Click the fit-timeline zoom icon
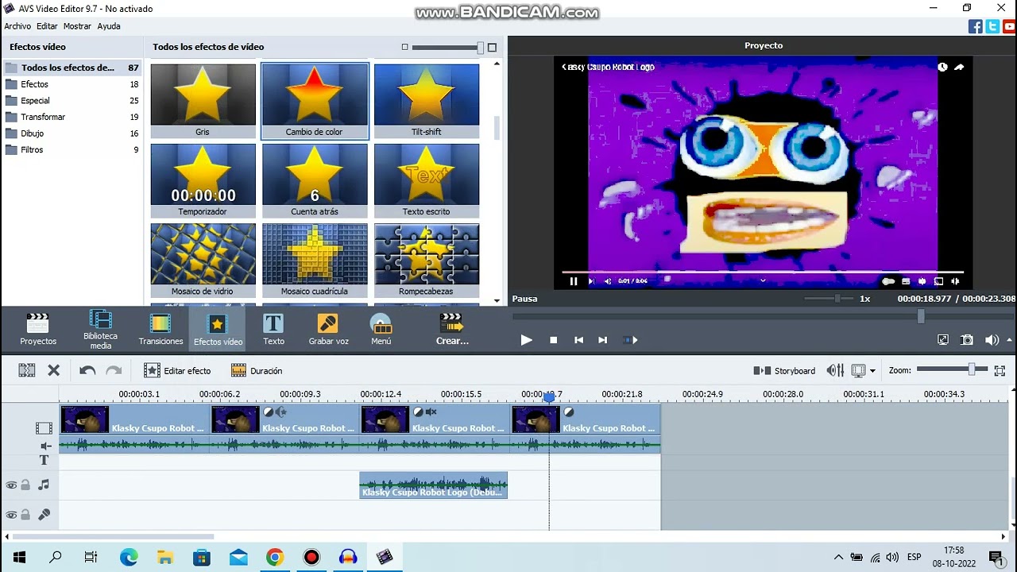The width and height of the screenshot is (1017, 572). pyautogui.click(x=1000, y=370)
